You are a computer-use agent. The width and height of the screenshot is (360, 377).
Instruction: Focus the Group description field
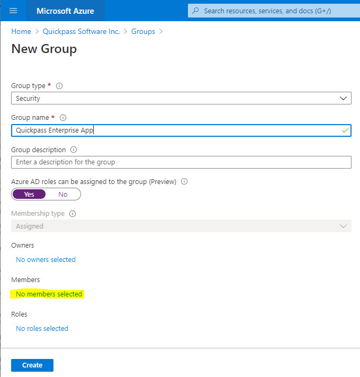pyautogui.click(x=181, y=162)
